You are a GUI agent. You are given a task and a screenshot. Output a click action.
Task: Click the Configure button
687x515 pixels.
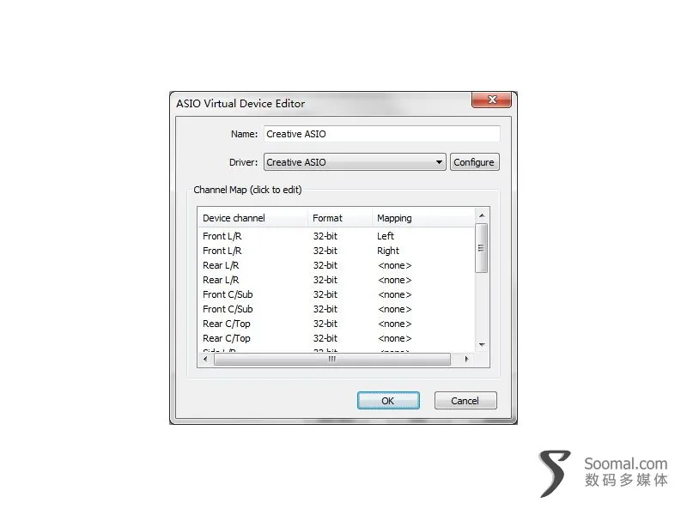[x=474, y=162]
